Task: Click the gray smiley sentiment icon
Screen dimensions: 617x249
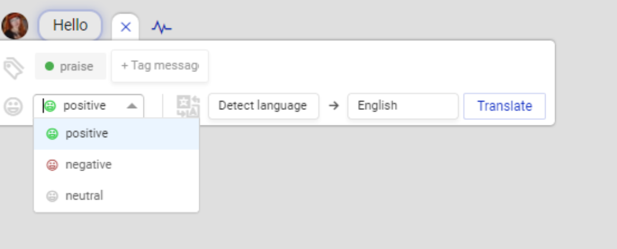Action: pos(13,106)
